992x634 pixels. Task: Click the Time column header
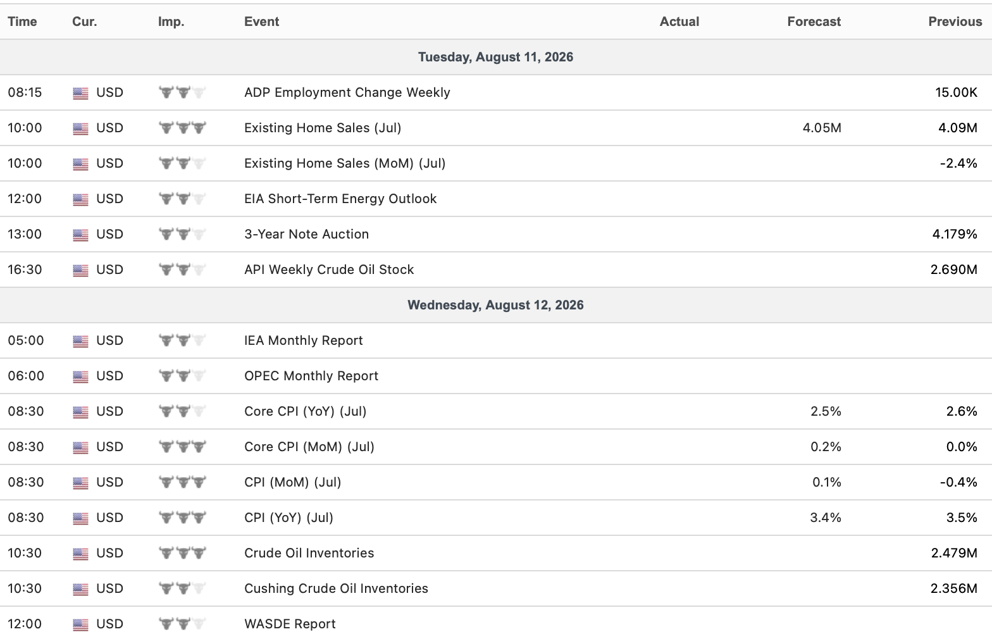point(22,22)
